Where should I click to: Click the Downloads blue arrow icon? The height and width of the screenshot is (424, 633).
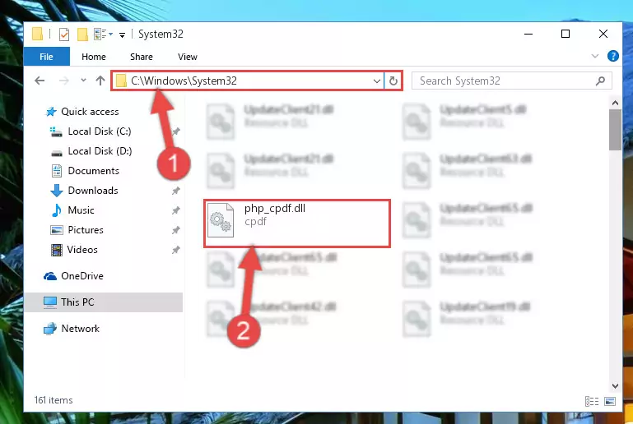click(57, 191)
